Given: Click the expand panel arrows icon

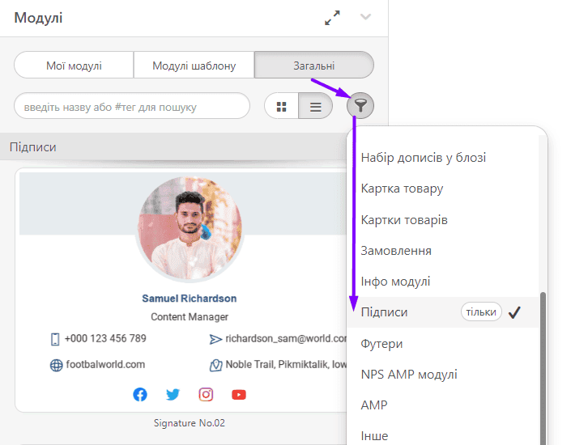Looking at the screenshot, I should [x=332, y=18].
